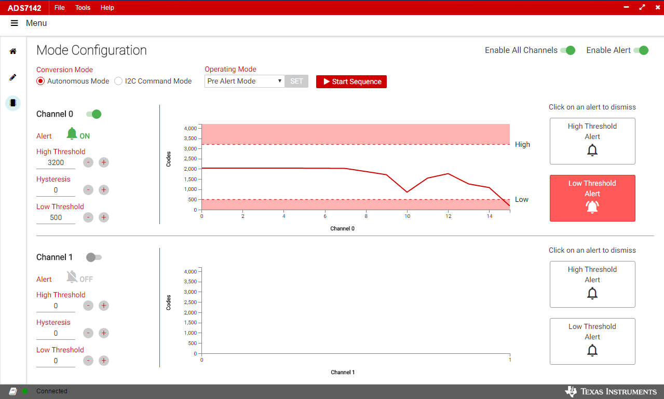Open the File menu

click(x=60, y=8)
